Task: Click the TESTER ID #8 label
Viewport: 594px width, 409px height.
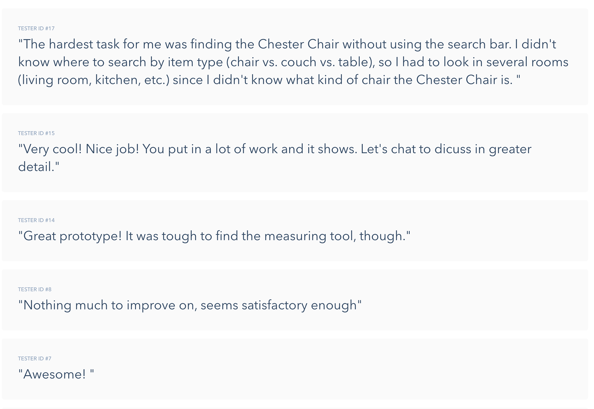Action: tap(35, 289)
